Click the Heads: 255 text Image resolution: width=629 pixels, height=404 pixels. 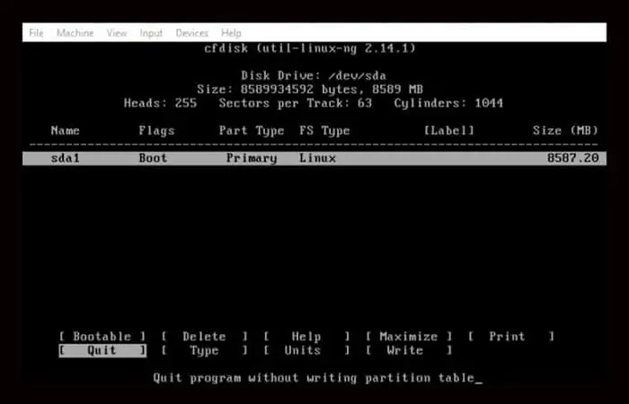tap(161, 103)
